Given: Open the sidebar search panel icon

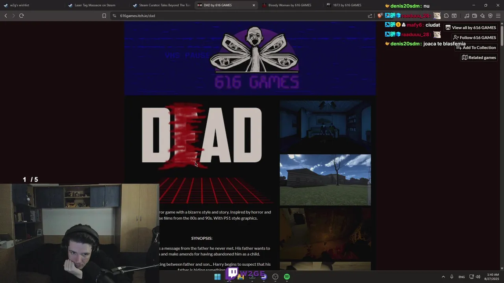Looking at the screenshot, I should tap(454, 16).
